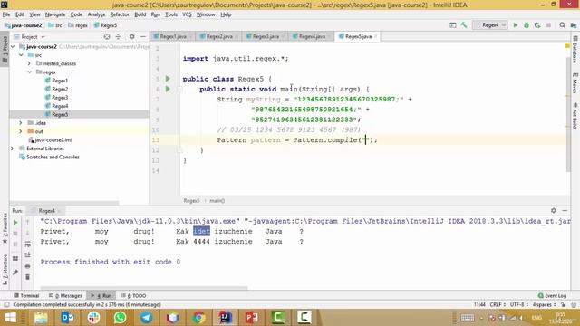
Task: Open Windows Start menu
Action: 11,318
